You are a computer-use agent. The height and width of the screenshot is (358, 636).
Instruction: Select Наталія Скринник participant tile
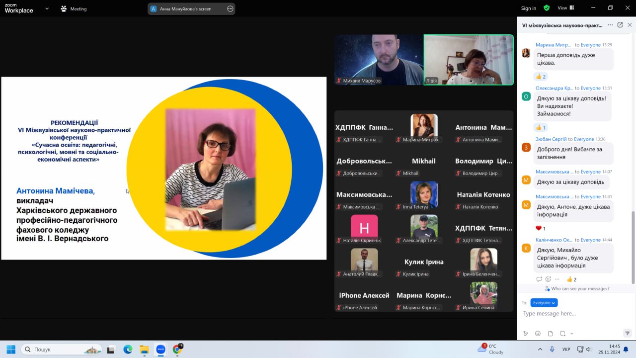[x=364, y=229]
